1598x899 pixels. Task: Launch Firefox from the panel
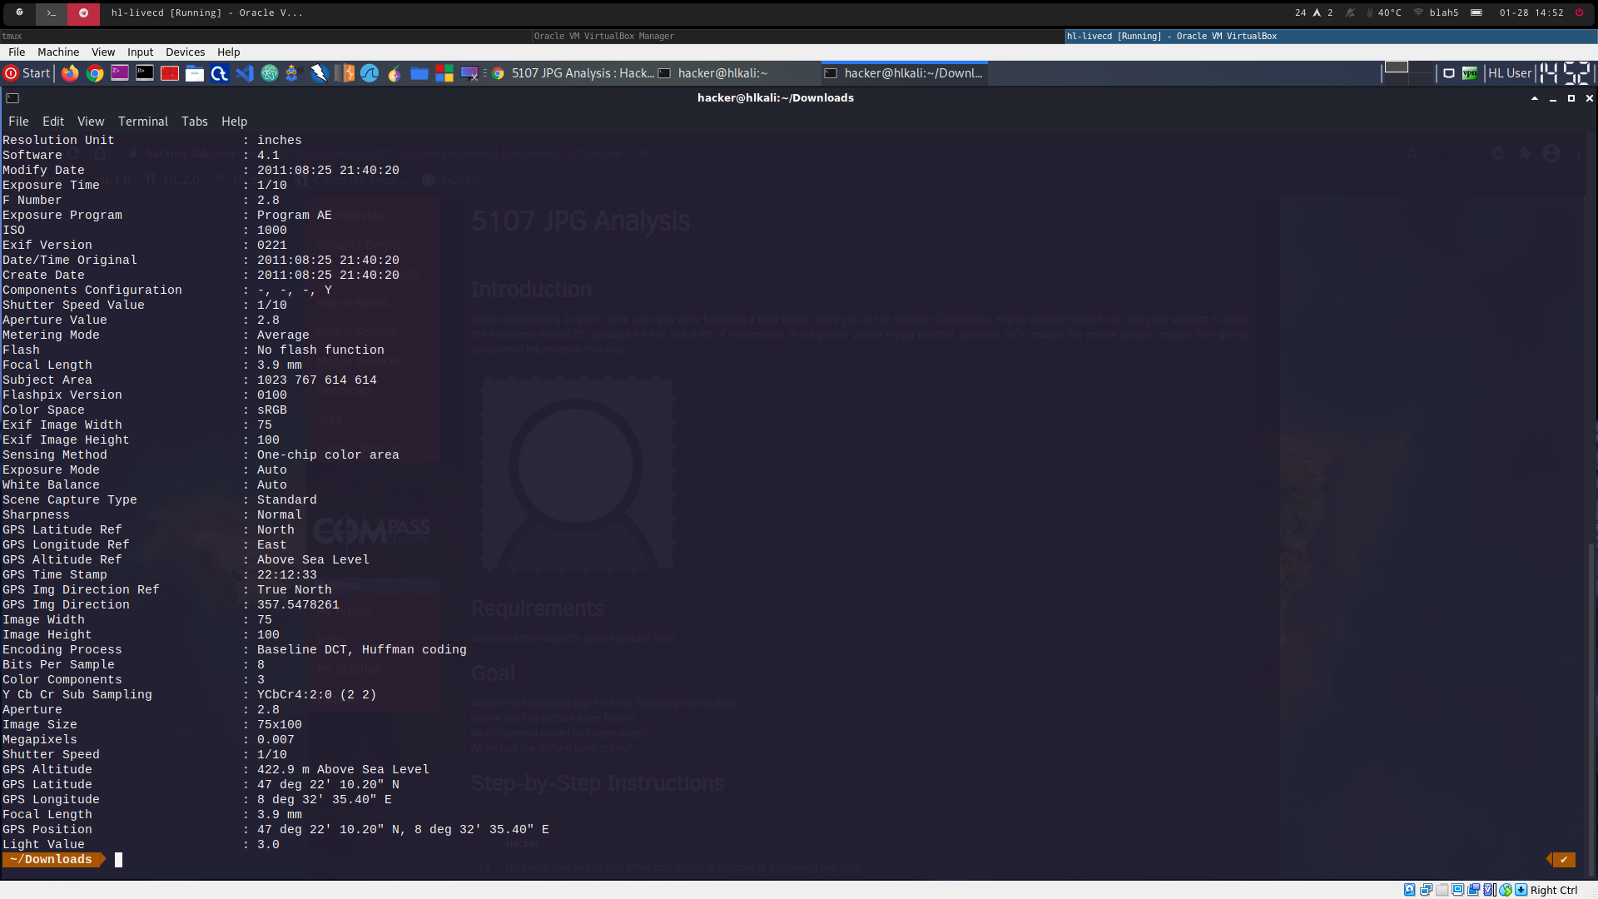click(x=70, y=73)
